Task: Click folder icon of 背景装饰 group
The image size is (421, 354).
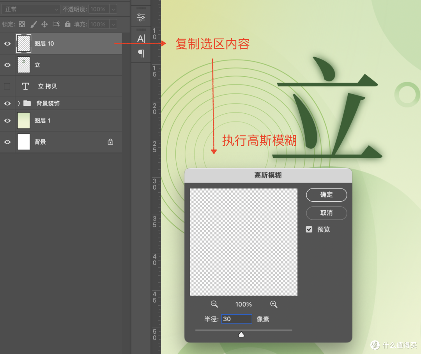Action: [x=27, y=103]
